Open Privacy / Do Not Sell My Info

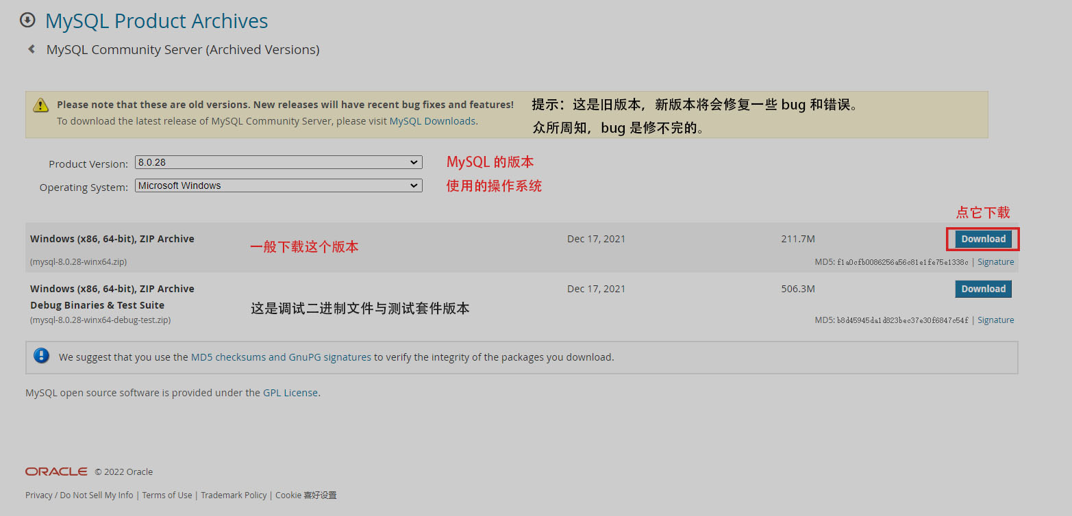click(x=79, y=495)
